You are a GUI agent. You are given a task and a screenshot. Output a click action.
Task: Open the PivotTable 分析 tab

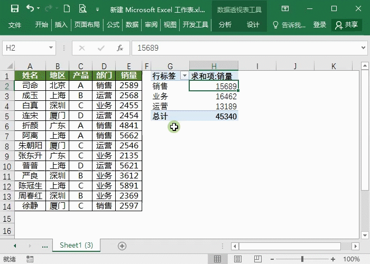[x=225, y=24]
